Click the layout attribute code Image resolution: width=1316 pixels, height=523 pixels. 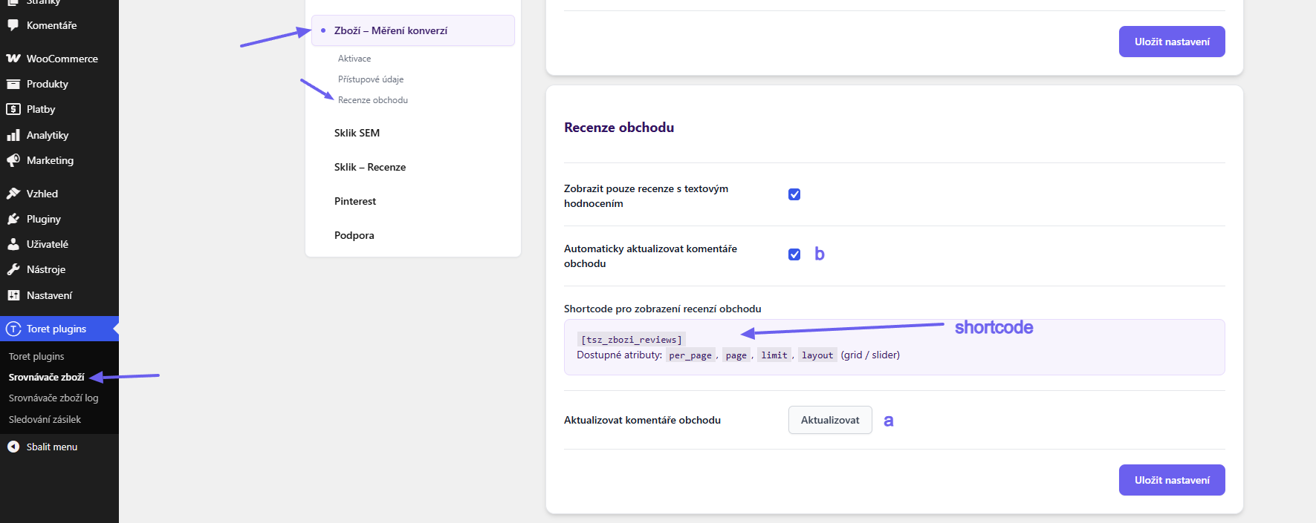[x=817, y=355]
